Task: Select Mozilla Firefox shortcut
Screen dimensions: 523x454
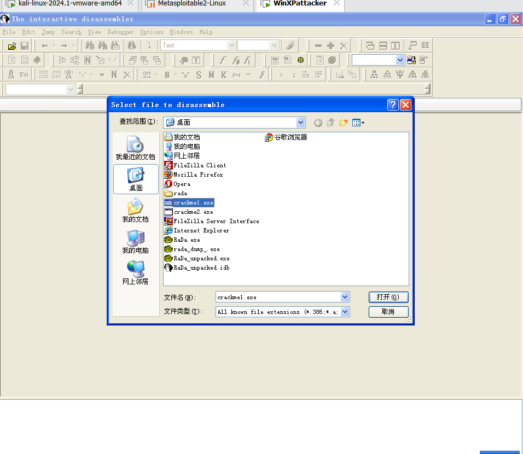Action: (194, 174)
